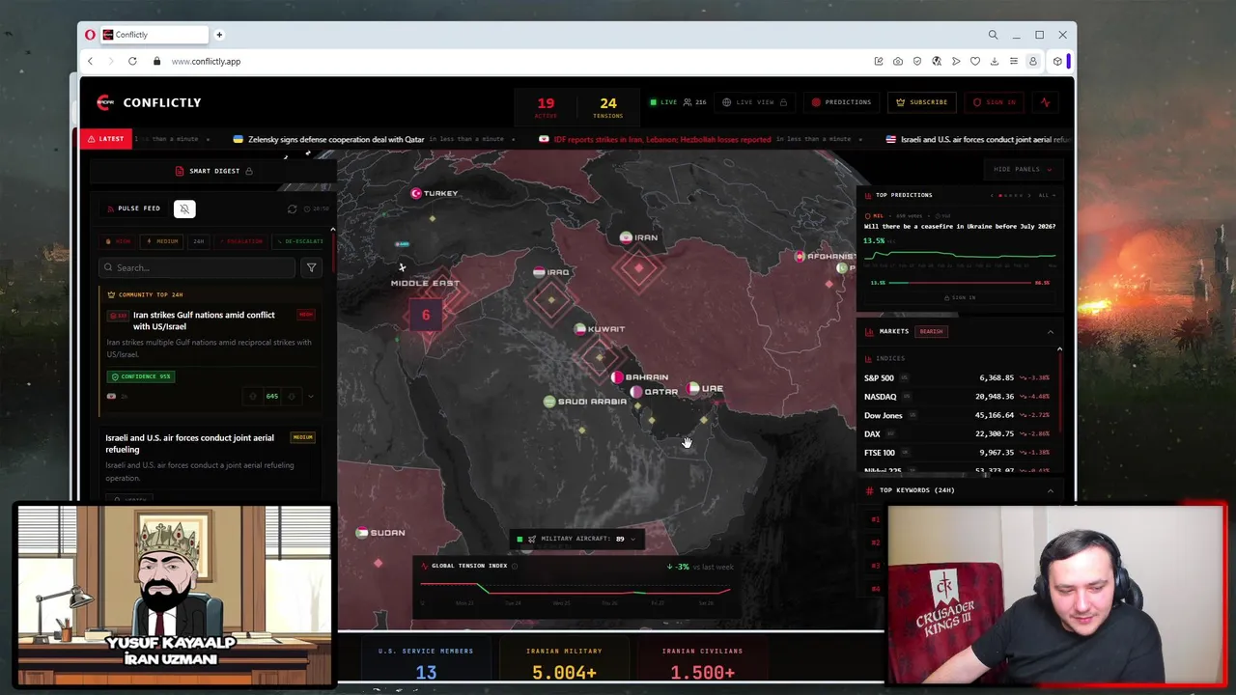Click the Confidence 95% badge
Screen dimensions: 1236x695
click(x=141, y=376)
